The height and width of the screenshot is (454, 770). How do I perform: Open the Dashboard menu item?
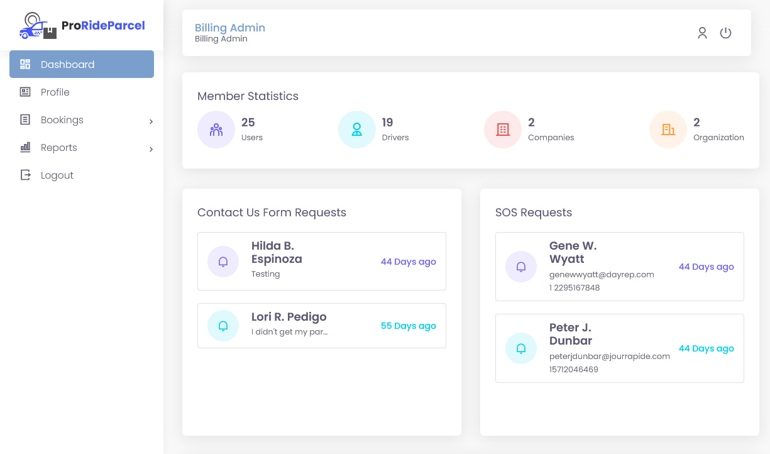pyautogui.click(x=82, y=64)
